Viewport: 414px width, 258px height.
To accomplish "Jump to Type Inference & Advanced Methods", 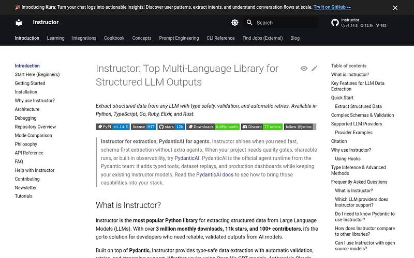I will (x=358, y=170).
